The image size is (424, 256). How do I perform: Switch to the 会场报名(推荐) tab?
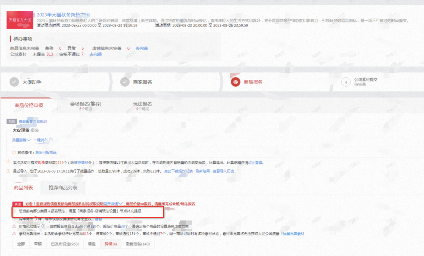86,106
